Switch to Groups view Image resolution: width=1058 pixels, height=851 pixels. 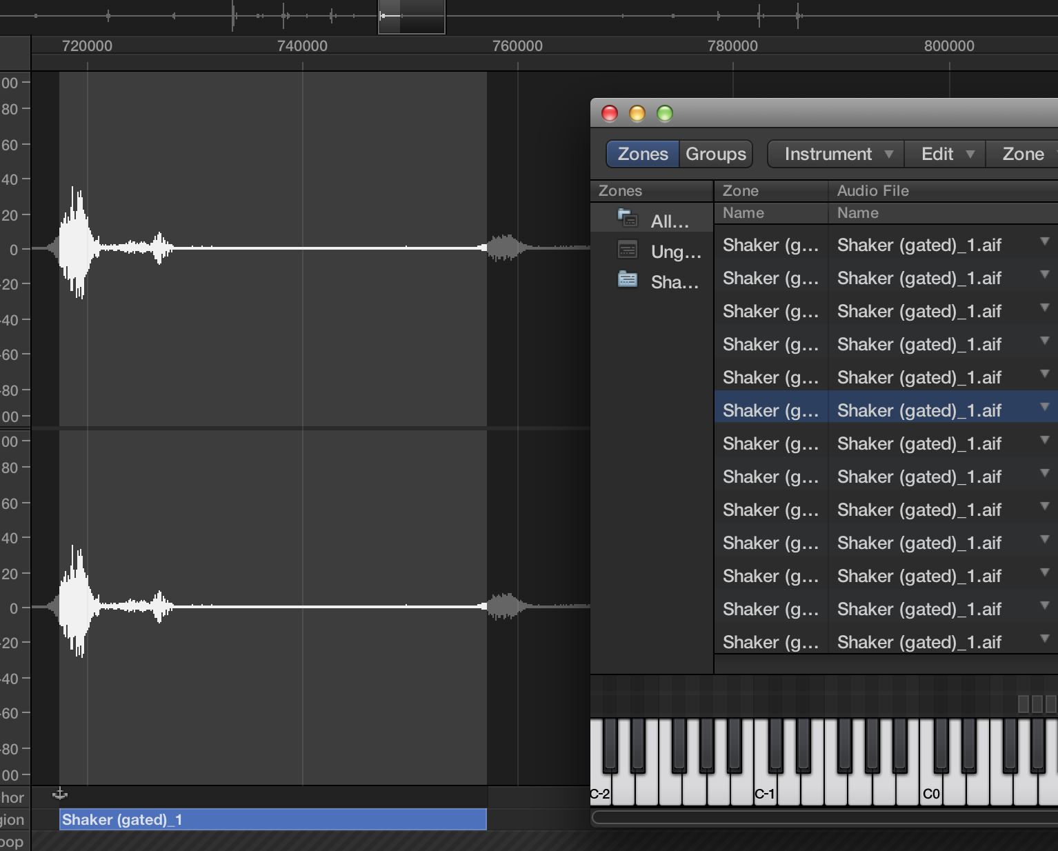coord(715,154)
